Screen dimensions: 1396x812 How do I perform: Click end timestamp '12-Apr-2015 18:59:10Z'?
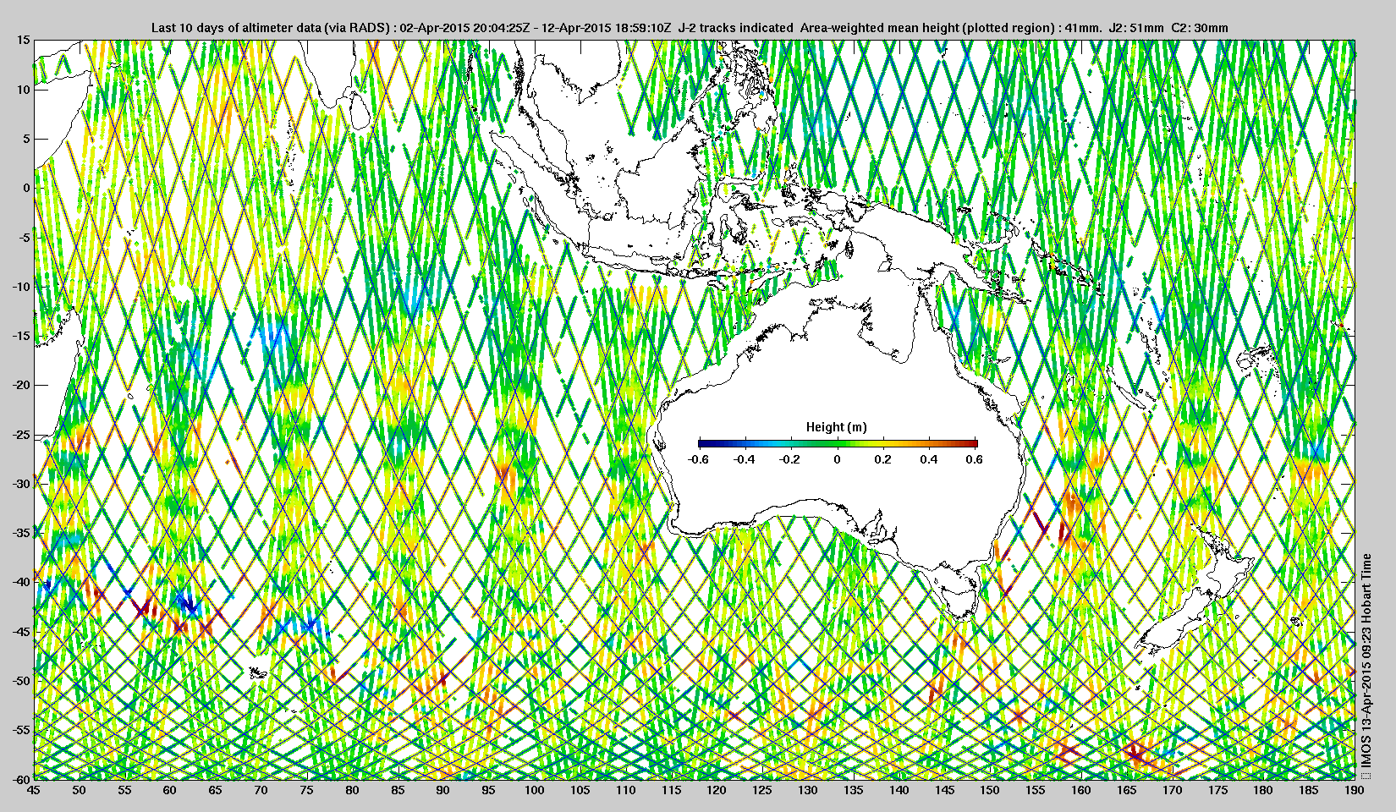607,27
